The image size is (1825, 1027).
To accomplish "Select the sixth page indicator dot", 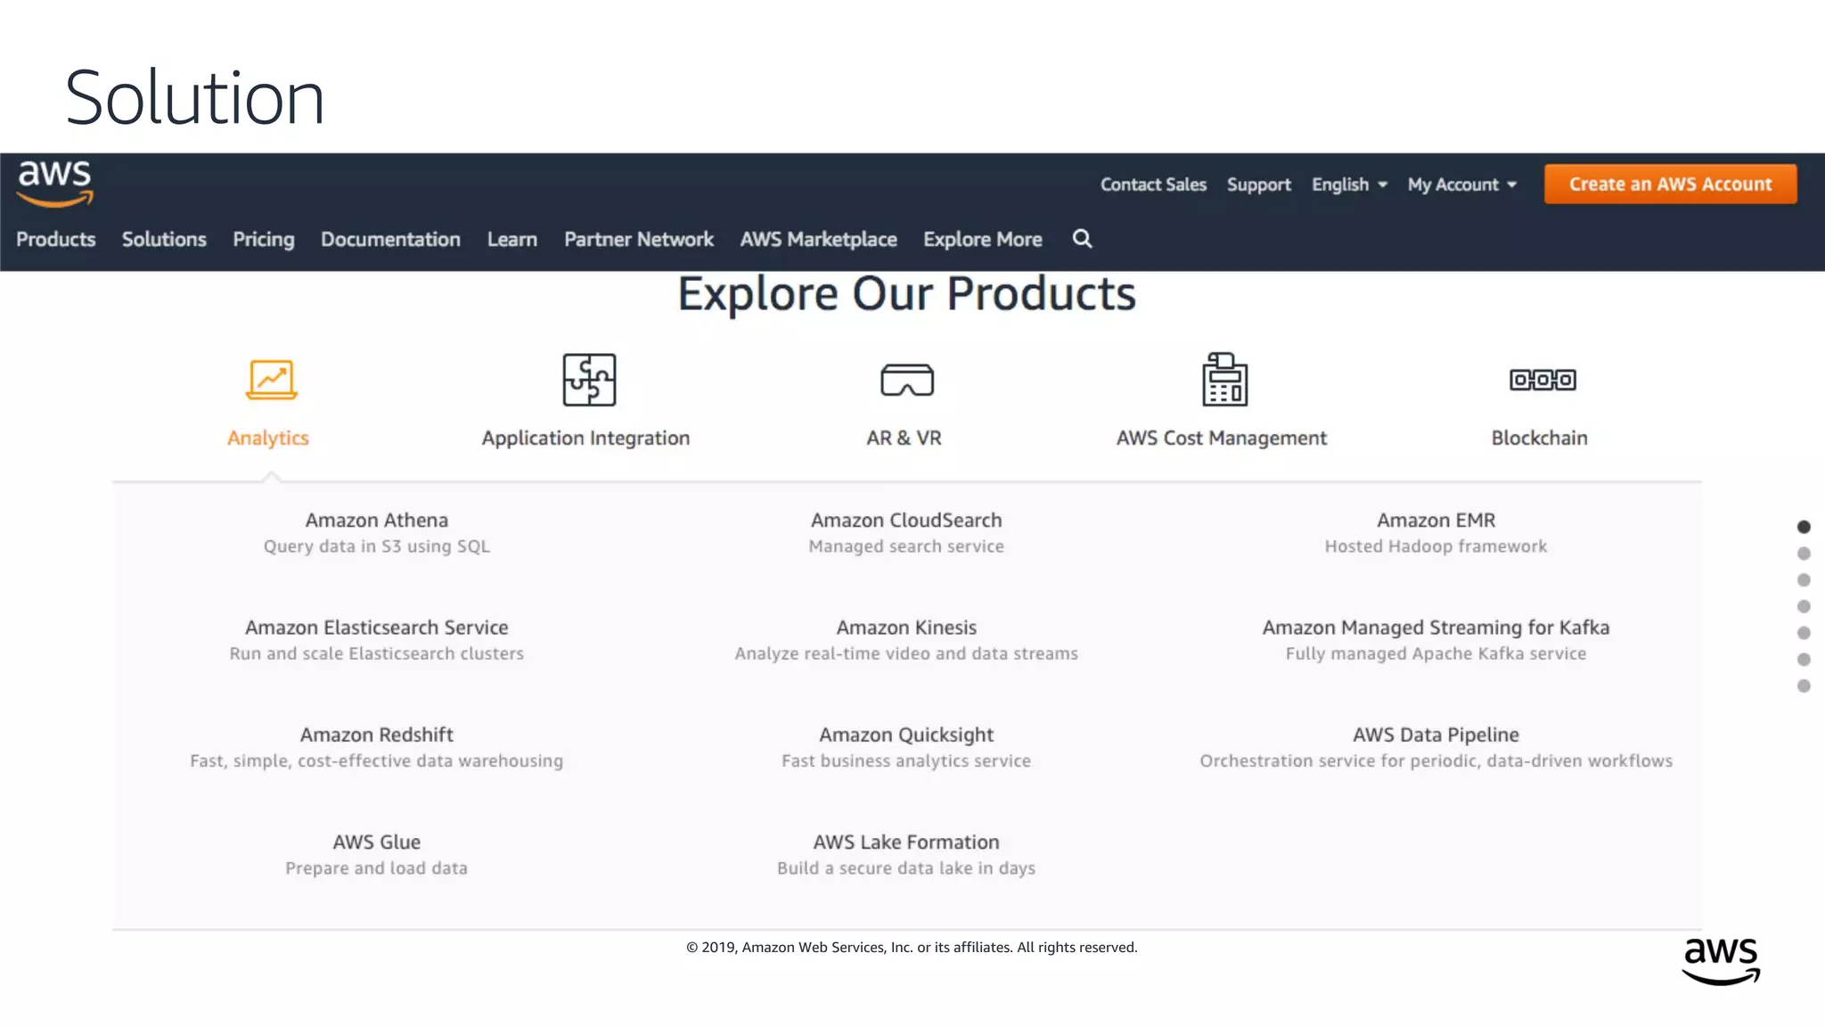I will tap(1804, 660).
